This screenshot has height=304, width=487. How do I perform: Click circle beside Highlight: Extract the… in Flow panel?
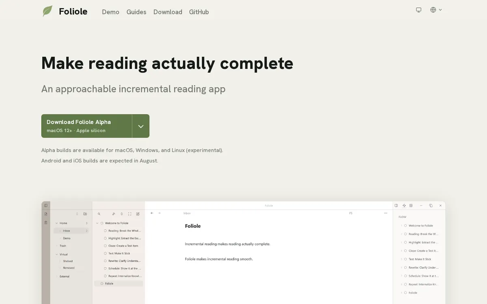[x=405, y=242]
